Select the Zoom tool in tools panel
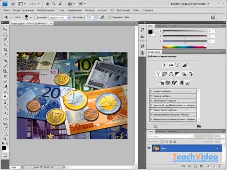 coord(5,139)
